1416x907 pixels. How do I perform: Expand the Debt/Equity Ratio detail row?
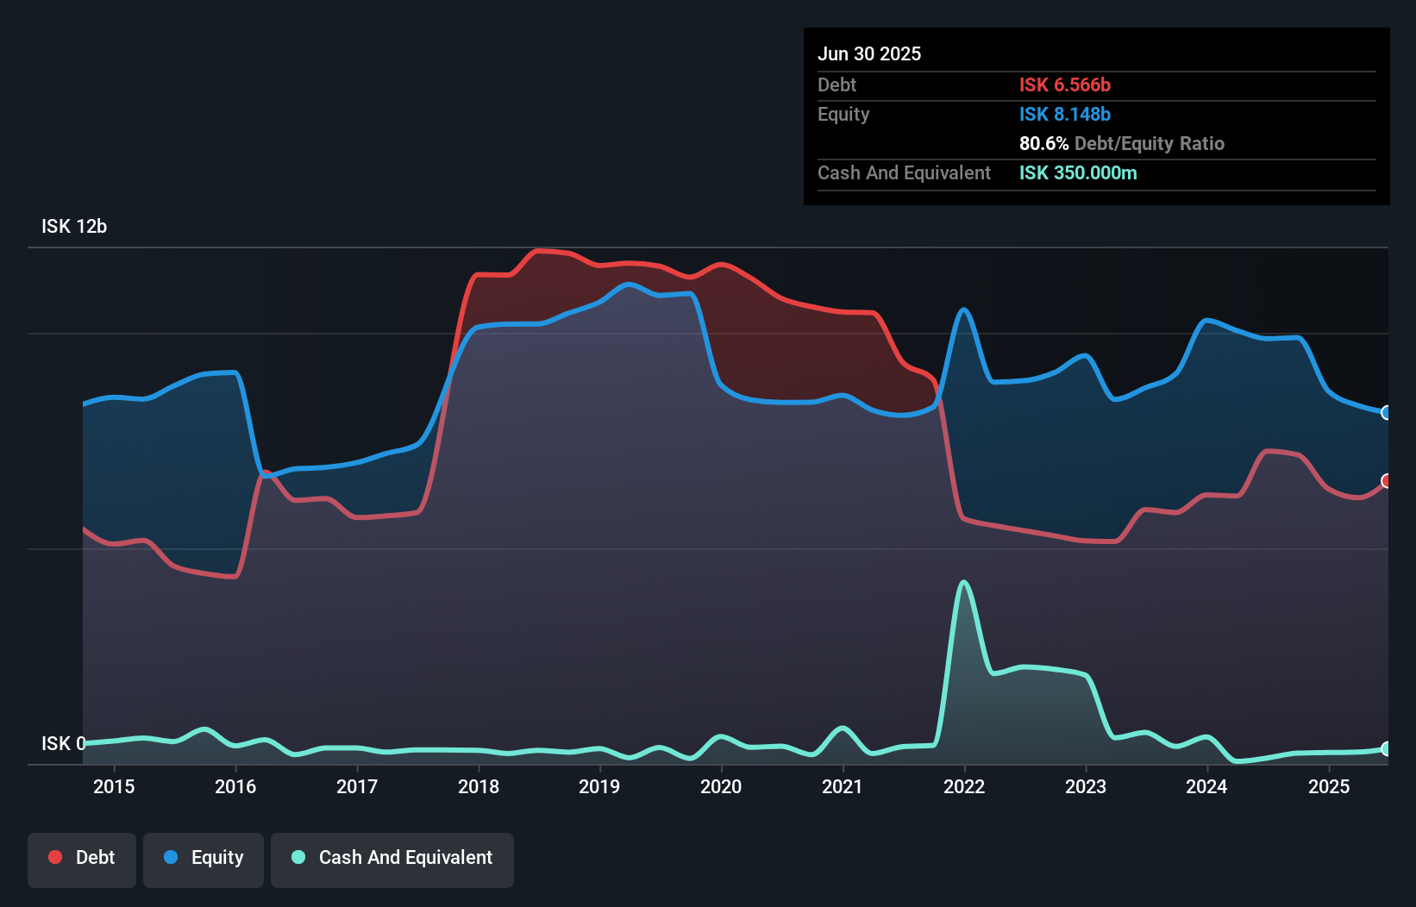pos(1121,143)
